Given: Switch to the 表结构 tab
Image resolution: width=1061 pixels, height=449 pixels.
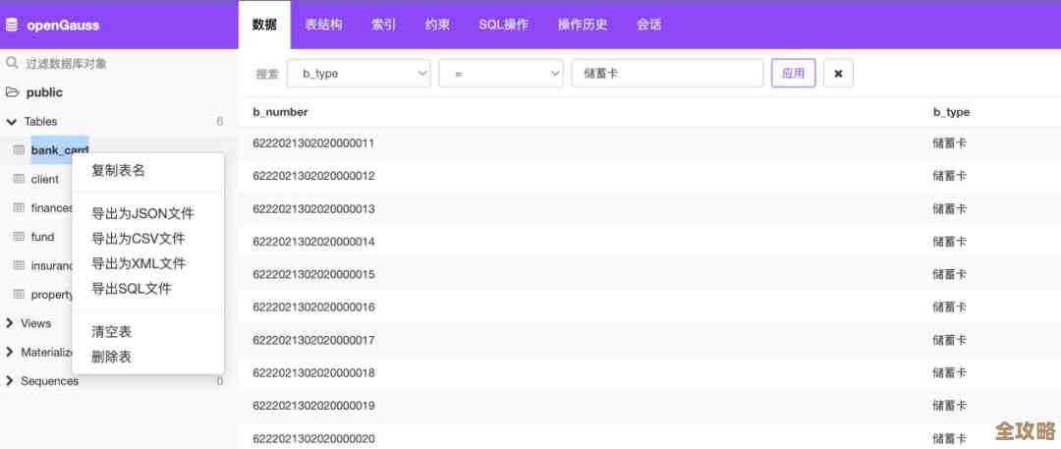Looking at the screenshot, I should 323,26.
